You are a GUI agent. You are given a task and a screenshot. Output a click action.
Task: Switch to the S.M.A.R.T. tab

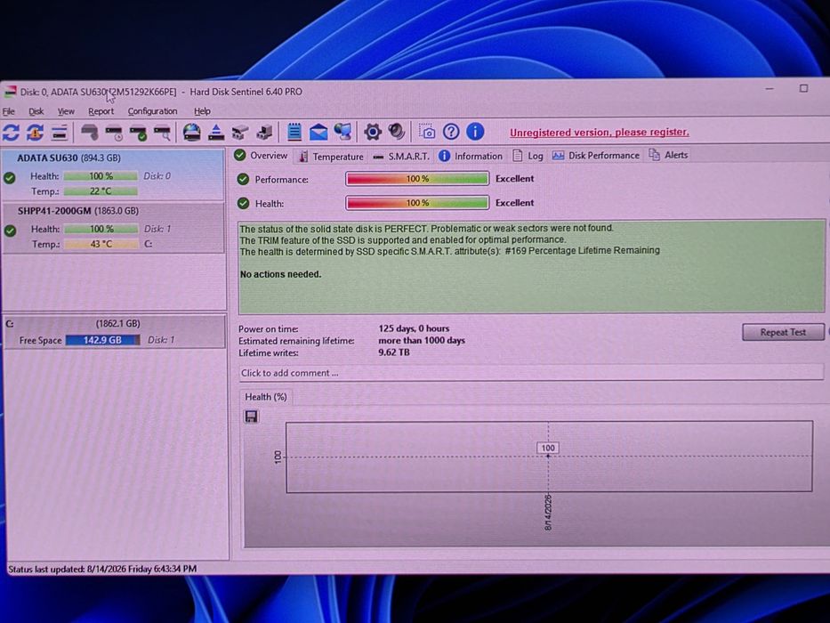click(400, 157)
